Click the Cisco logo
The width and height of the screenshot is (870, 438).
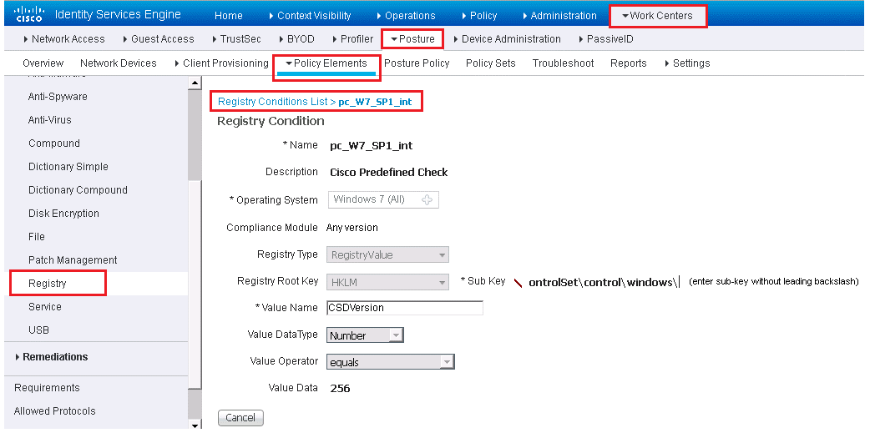point(29,14)
